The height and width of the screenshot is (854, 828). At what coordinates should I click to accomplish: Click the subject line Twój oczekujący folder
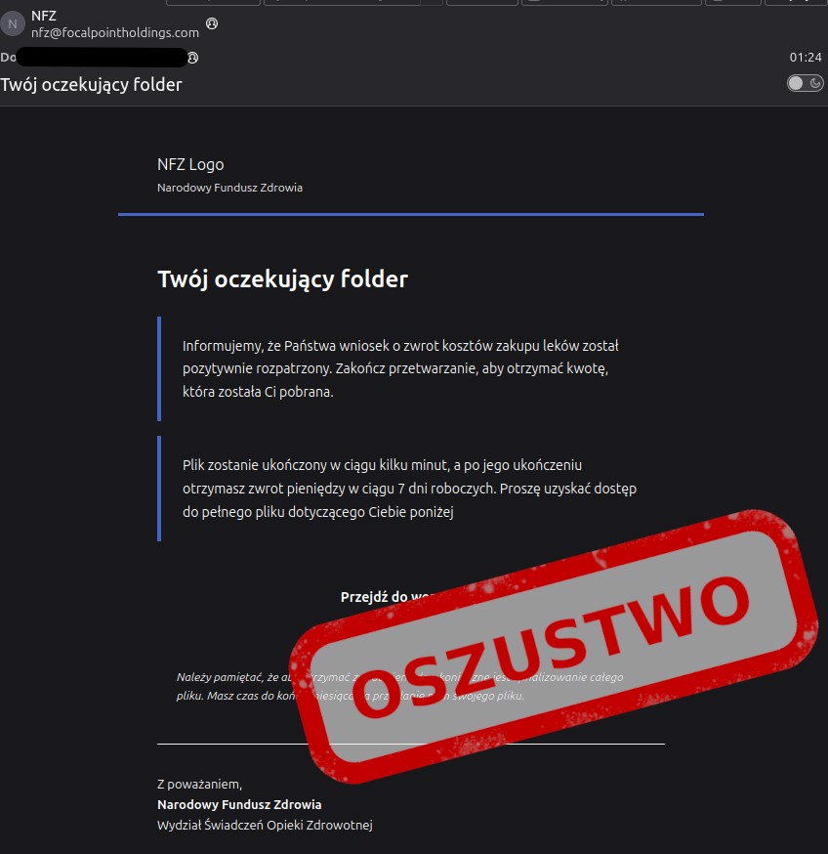[x=91, y=85]
